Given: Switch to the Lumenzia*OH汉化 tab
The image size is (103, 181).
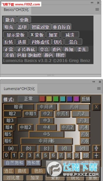Looking at the screenshot, I should click(x=19, y=89).
